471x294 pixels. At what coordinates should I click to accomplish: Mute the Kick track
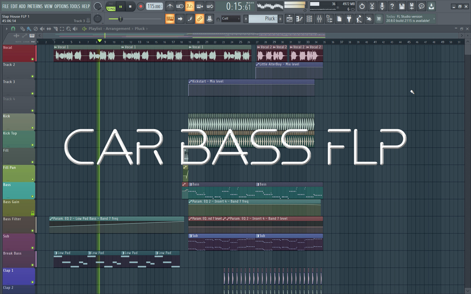[32, 128]
